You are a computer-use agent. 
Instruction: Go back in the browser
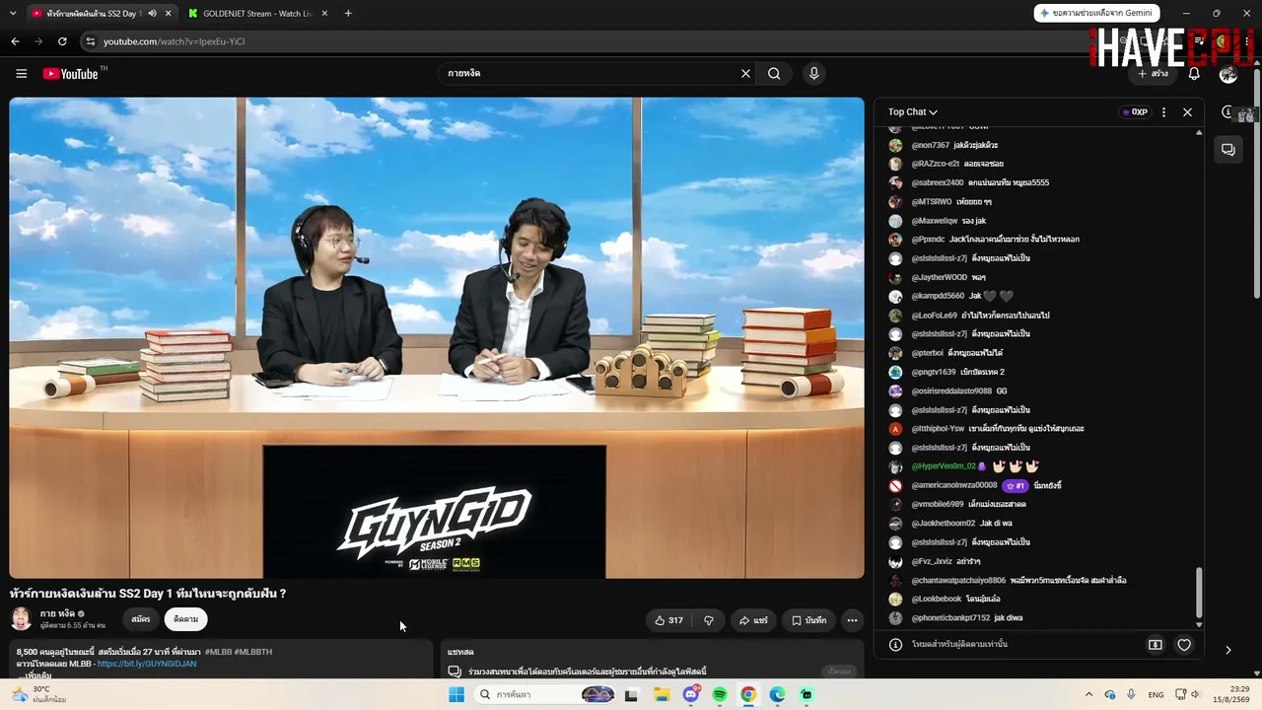[15, 41]
